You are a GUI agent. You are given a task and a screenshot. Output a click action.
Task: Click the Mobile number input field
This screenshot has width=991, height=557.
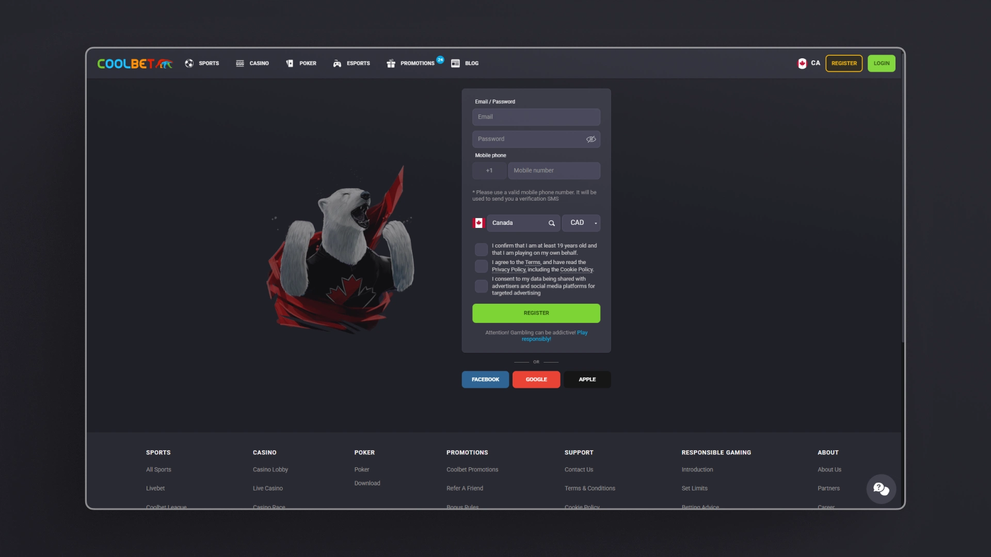tap(554, 171)
